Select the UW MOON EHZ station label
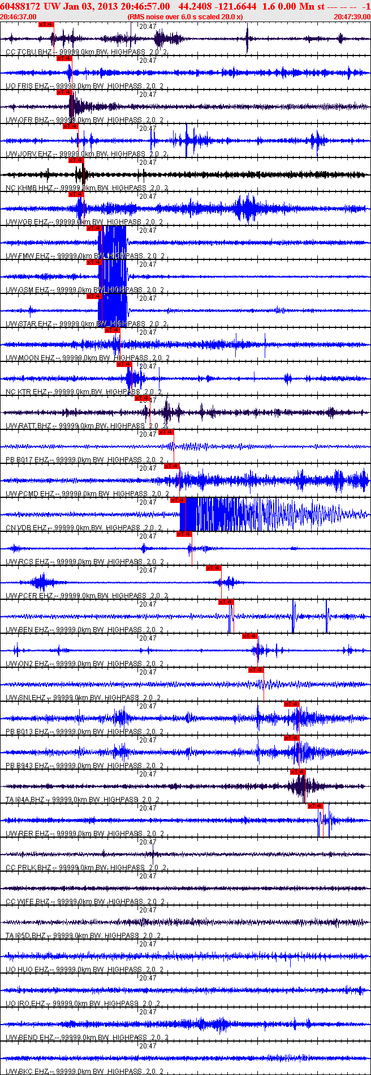Viewport: 371px width, 1075px height. point(30,358)
